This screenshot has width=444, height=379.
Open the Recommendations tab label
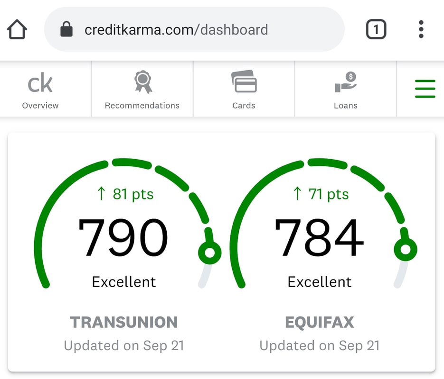142,106
